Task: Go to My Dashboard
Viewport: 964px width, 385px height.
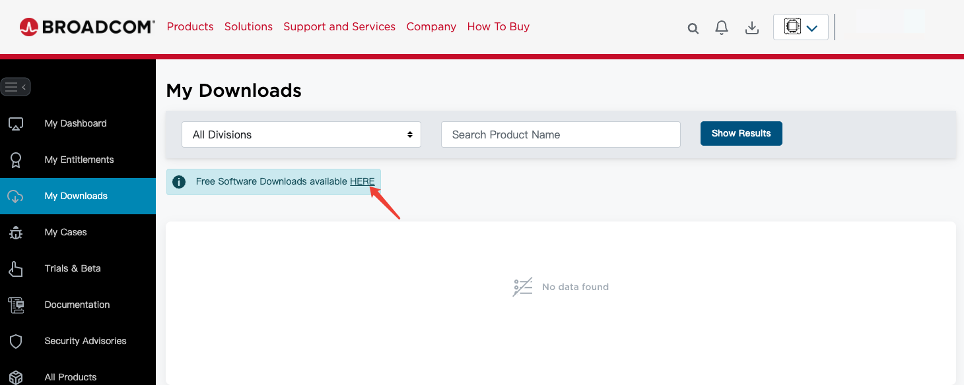Action: pos(78,123)
